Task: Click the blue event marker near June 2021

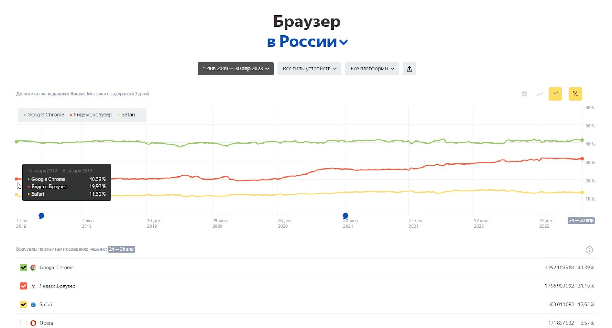Action: tap(345, 216)
